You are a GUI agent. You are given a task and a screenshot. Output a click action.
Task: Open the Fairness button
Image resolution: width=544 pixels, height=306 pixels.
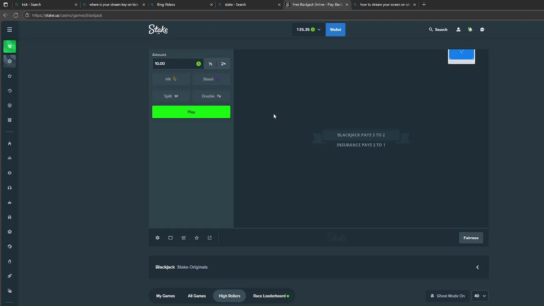tap(471, 238)
